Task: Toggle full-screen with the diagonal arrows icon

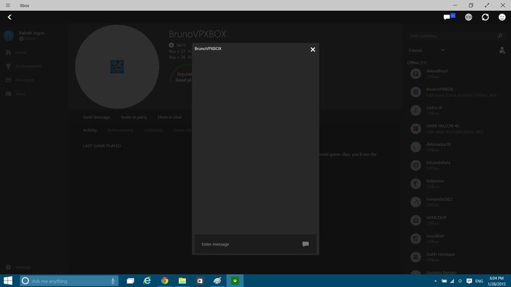Action: (487, 5)
